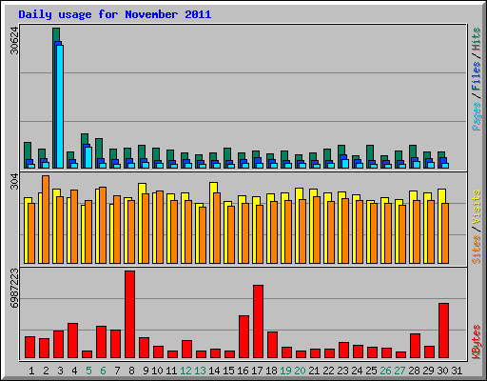This screenshot has width=487, height=381.
Task: Click day label 15 on the x-axis
Action: pyautogui.click(x=228, y=371)
